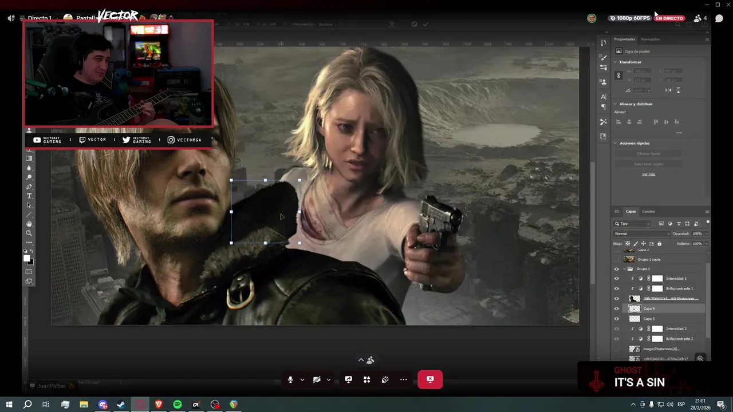
Task: Click the white foreground color swatch
Action: pyautogui.click(x=26, y=259)
